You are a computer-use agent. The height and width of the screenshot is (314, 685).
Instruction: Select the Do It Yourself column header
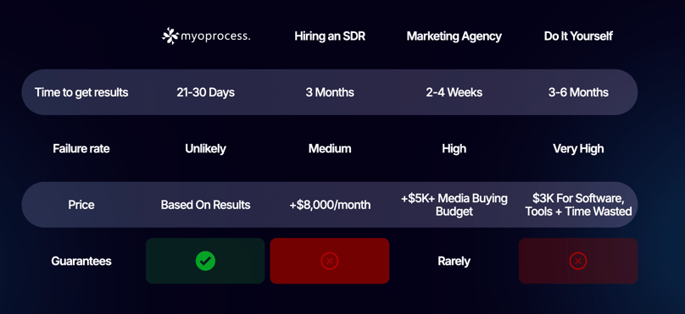[x=578, y=36]
